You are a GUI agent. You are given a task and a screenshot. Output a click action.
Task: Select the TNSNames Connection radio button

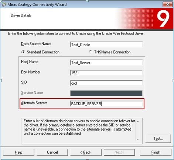(x=90, y=52)
